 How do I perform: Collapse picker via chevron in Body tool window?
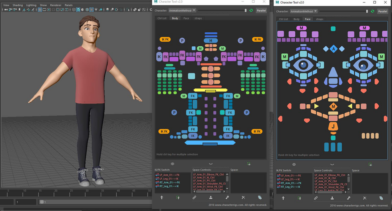coord(211,164)
